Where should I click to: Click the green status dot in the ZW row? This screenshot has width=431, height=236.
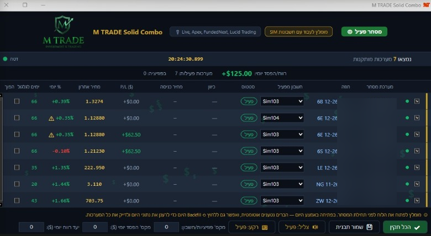[x=407, y=201]
